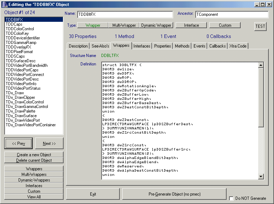Viewport: 274px width, 204px height.
Task: Choose the Multi-Wrapper type option
Action: [124, 25]
